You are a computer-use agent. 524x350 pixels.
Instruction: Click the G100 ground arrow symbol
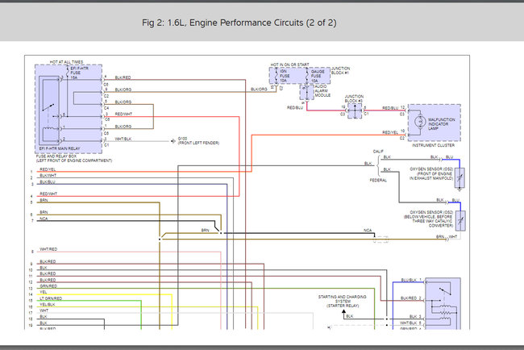173,141
